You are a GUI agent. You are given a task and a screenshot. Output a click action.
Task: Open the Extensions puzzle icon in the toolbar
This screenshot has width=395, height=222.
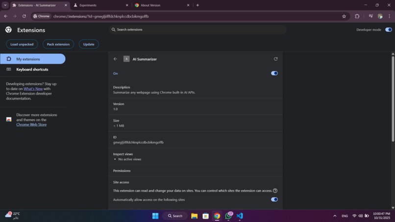coord(357,16)
